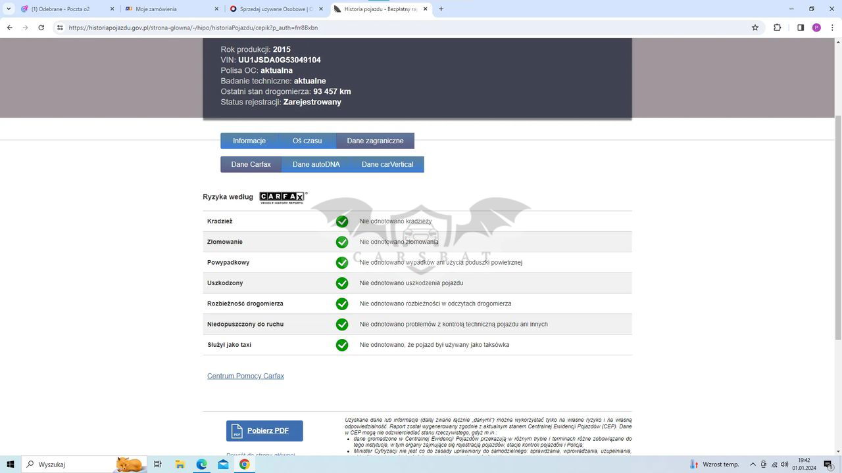Select the Dane autoDNA tab
842x473 pixels.
coord(316,164)
